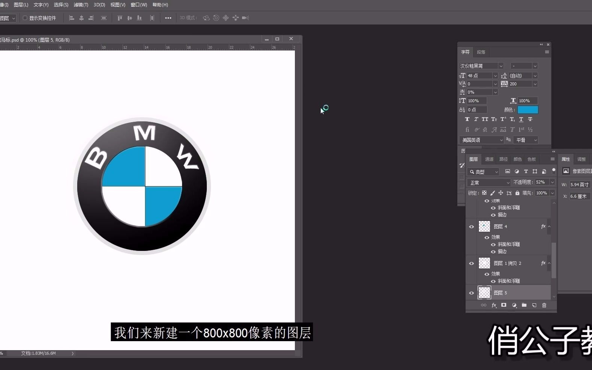Open the 窗口(W) menu
This screenshot has width=592, height=370.
pos(139,5)
